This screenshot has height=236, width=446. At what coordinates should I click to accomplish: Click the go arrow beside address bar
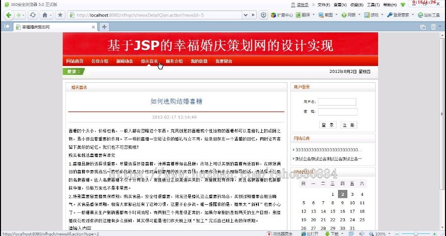point(253,15)
